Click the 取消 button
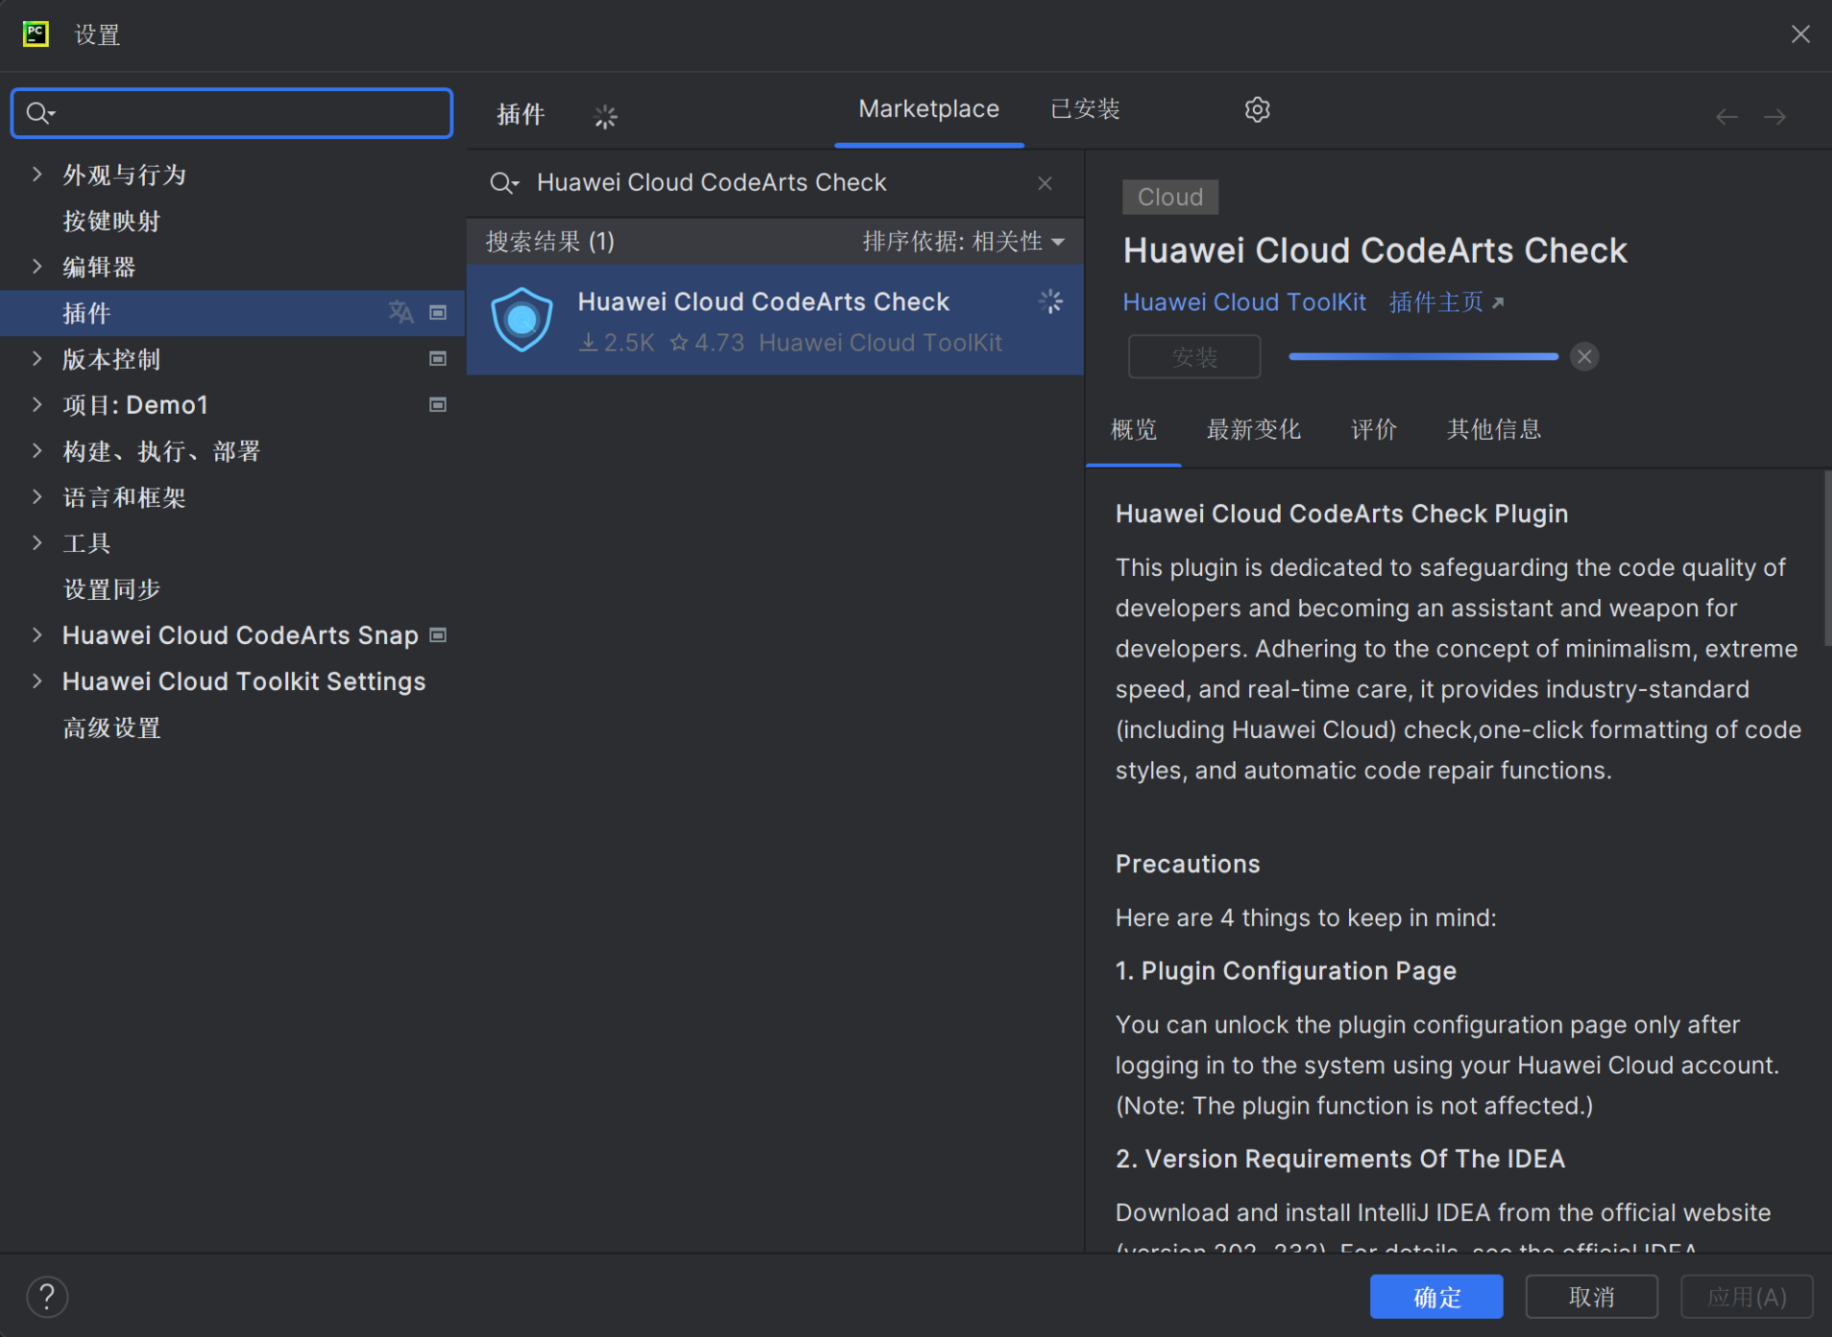This screenshot has height=1337, width=1832. [x=1591, y=1297]
